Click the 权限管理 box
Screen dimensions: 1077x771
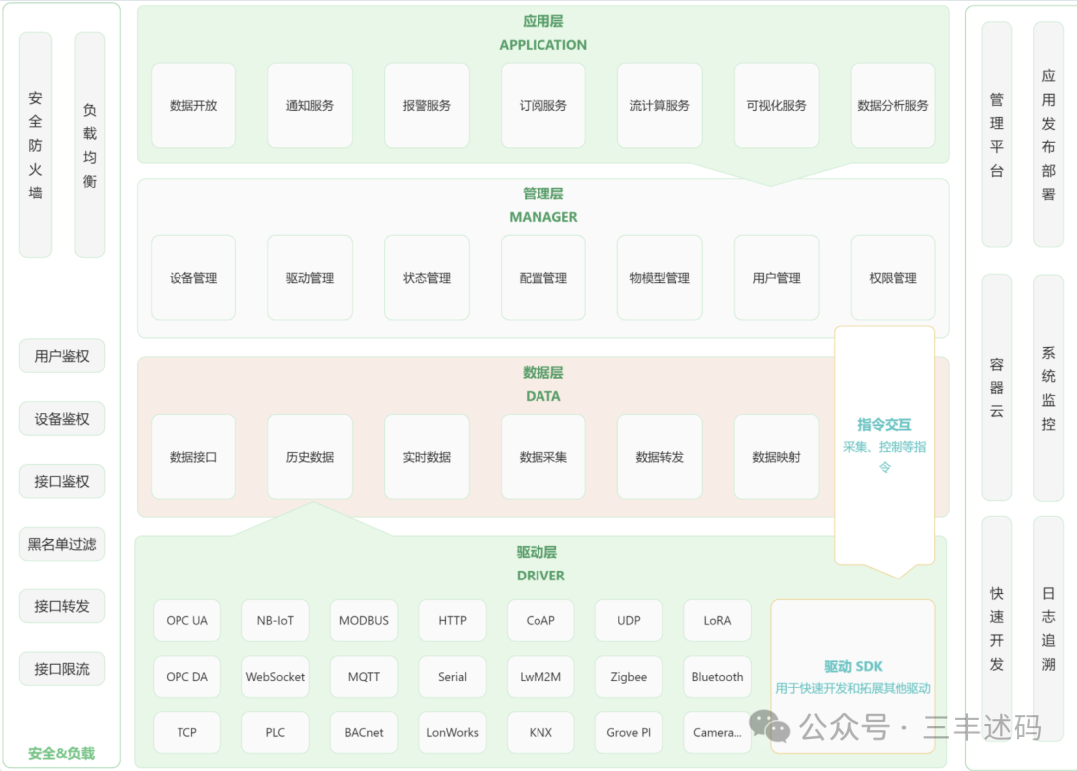[x=893, y=278]
